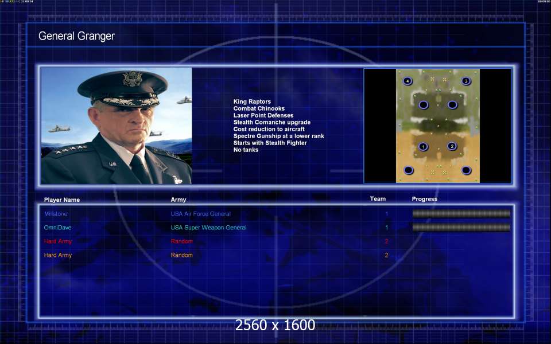The image size is (551, 344).
Task: Click the map preview thumbnail
Action: [x=438, y=126]
